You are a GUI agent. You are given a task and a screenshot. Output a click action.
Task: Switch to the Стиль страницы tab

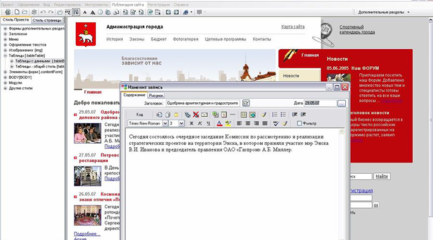[47, 20]
